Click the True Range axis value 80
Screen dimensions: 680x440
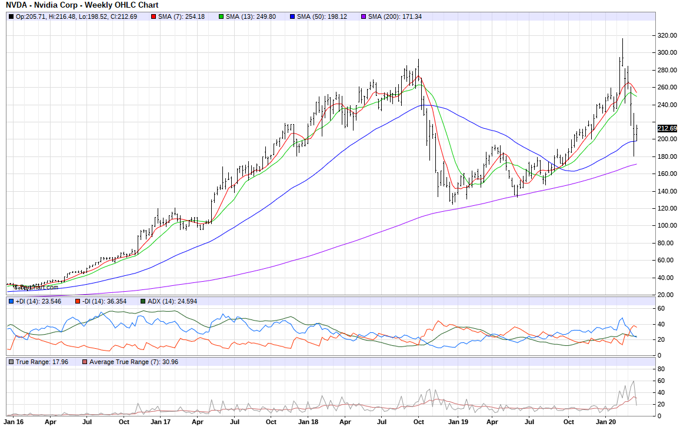coord(661,369)
